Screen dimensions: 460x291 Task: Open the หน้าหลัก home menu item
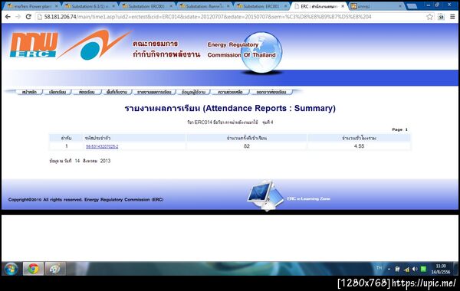pyautogui.click(x=29, y=92)
